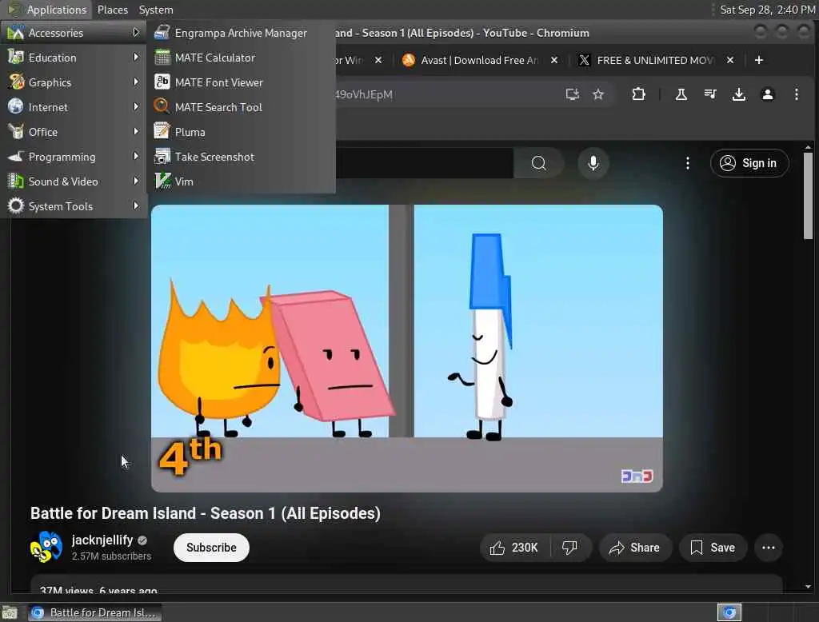The height and width of the screenshot is (622, 819).
Task: Like the video (230K)
Action: pyautogui.click(x=513, y=548)
